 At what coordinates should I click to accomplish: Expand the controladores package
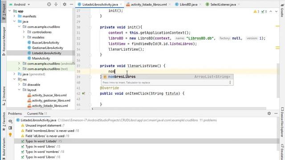coord(24,32)
